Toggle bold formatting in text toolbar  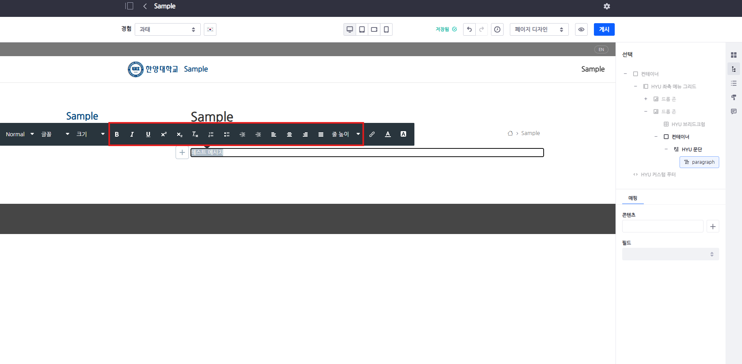[117, 134]
